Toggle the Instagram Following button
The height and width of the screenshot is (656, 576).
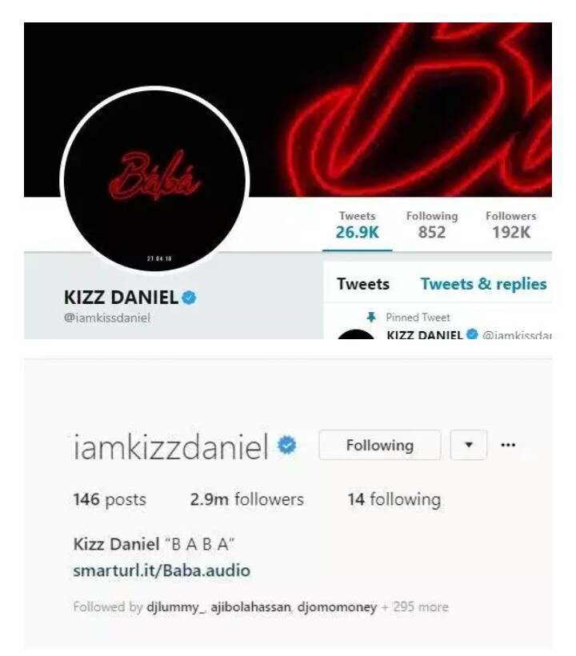[x=380, y=445]
